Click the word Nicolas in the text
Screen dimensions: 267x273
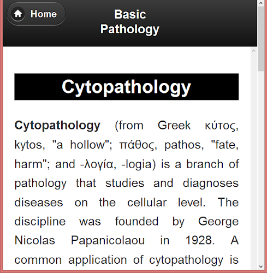click(35, 240)
